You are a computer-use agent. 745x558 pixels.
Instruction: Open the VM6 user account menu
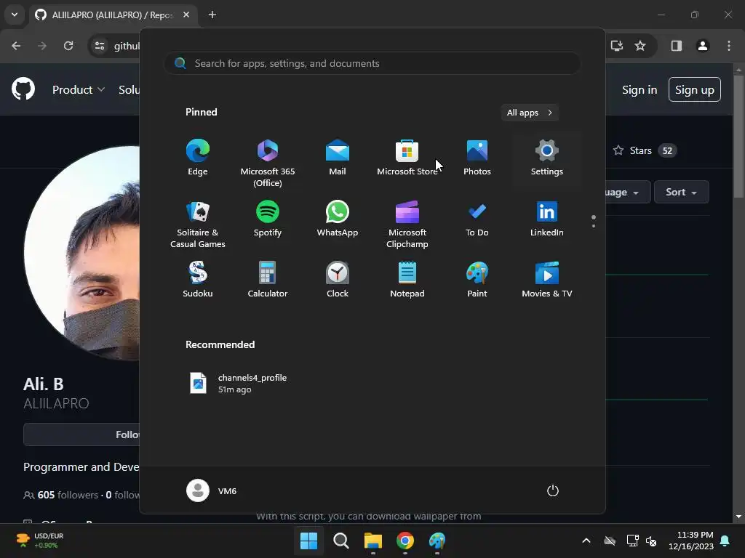[x=212, y=490]
